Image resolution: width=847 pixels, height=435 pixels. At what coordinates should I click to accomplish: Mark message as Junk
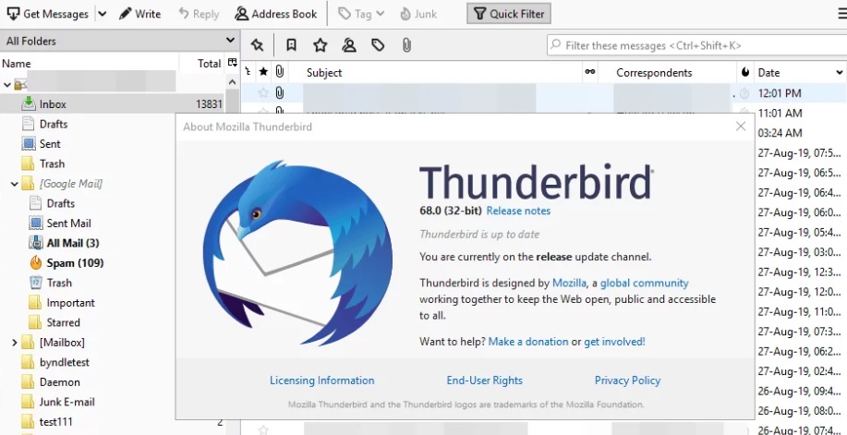(418, 14)
